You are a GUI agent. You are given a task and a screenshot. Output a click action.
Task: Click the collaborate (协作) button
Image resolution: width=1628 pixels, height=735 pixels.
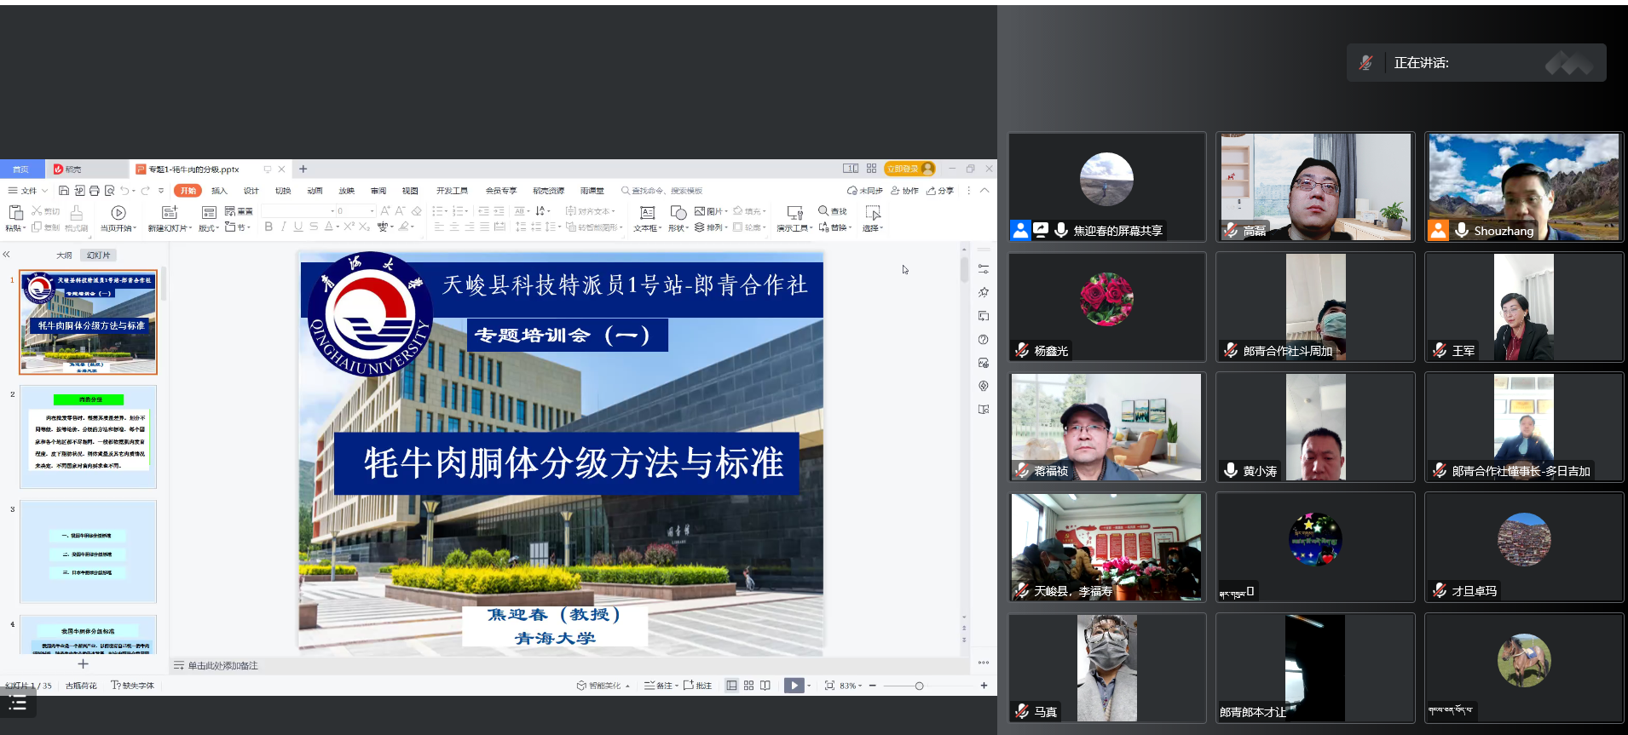point(905,191)
